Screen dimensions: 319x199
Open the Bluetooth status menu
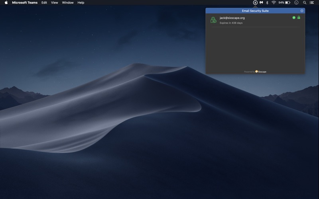[x=267, y=3]
